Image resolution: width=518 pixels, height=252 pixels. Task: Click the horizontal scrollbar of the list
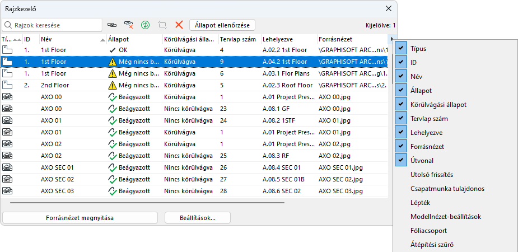[x=147, y=203]
